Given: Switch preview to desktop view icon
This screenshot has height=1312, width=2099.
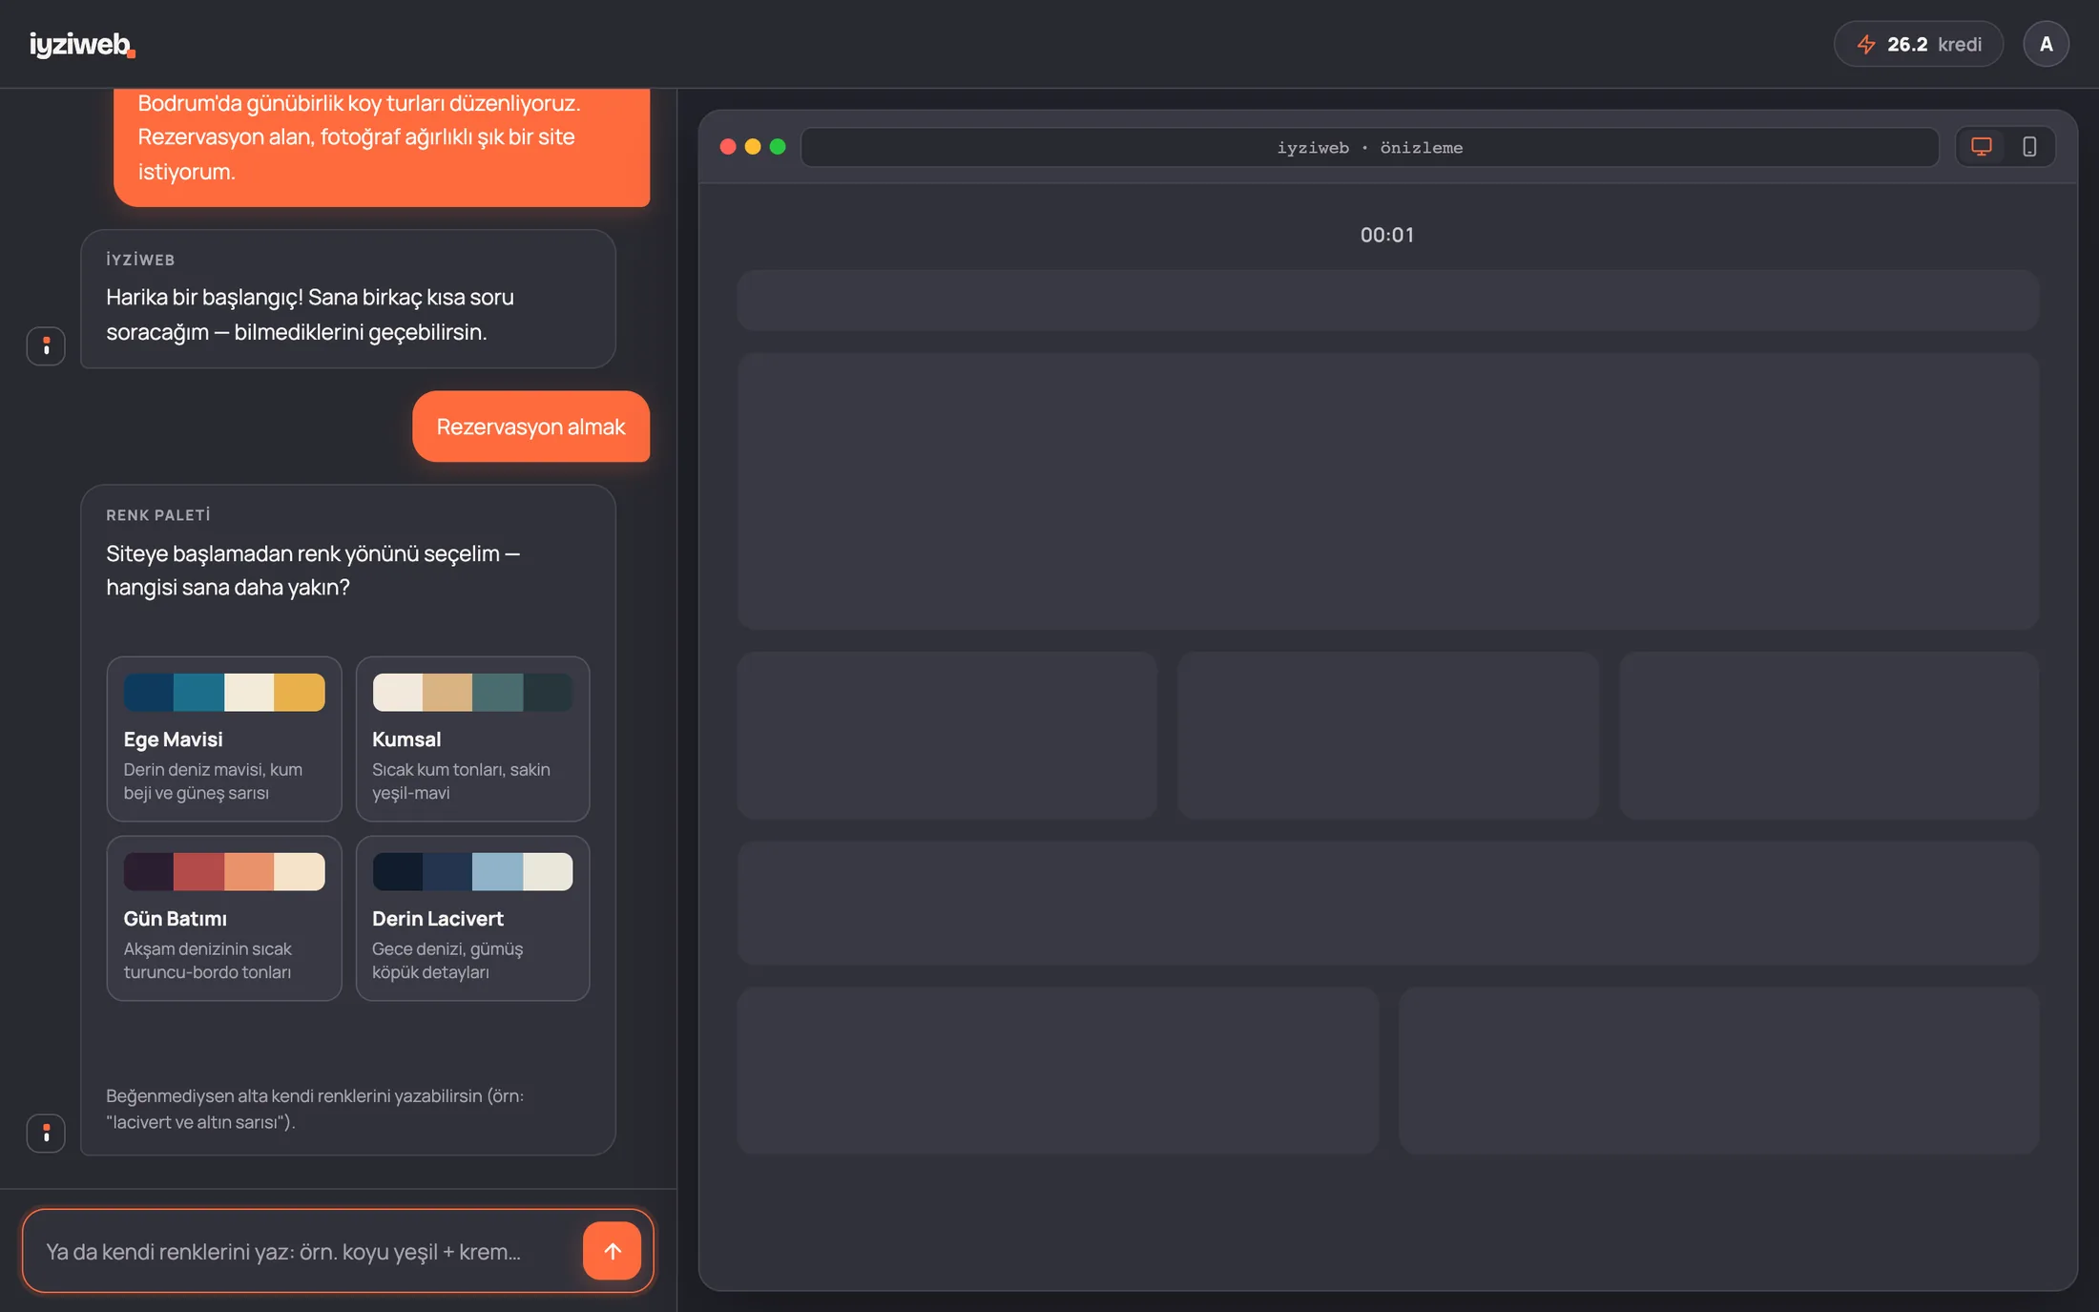Looking at the screenshot, I should (1982, 147).
